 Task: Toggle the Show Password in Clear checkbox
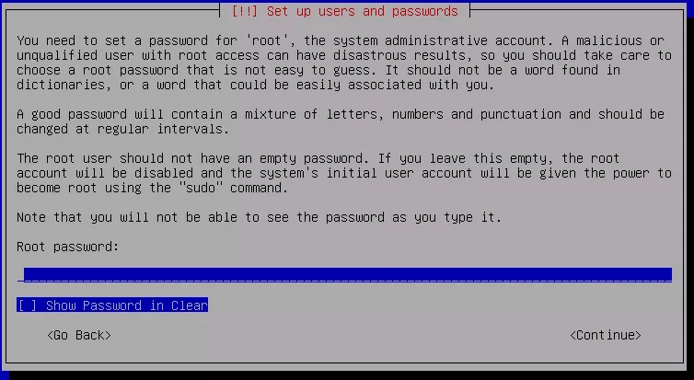[112, 305]
